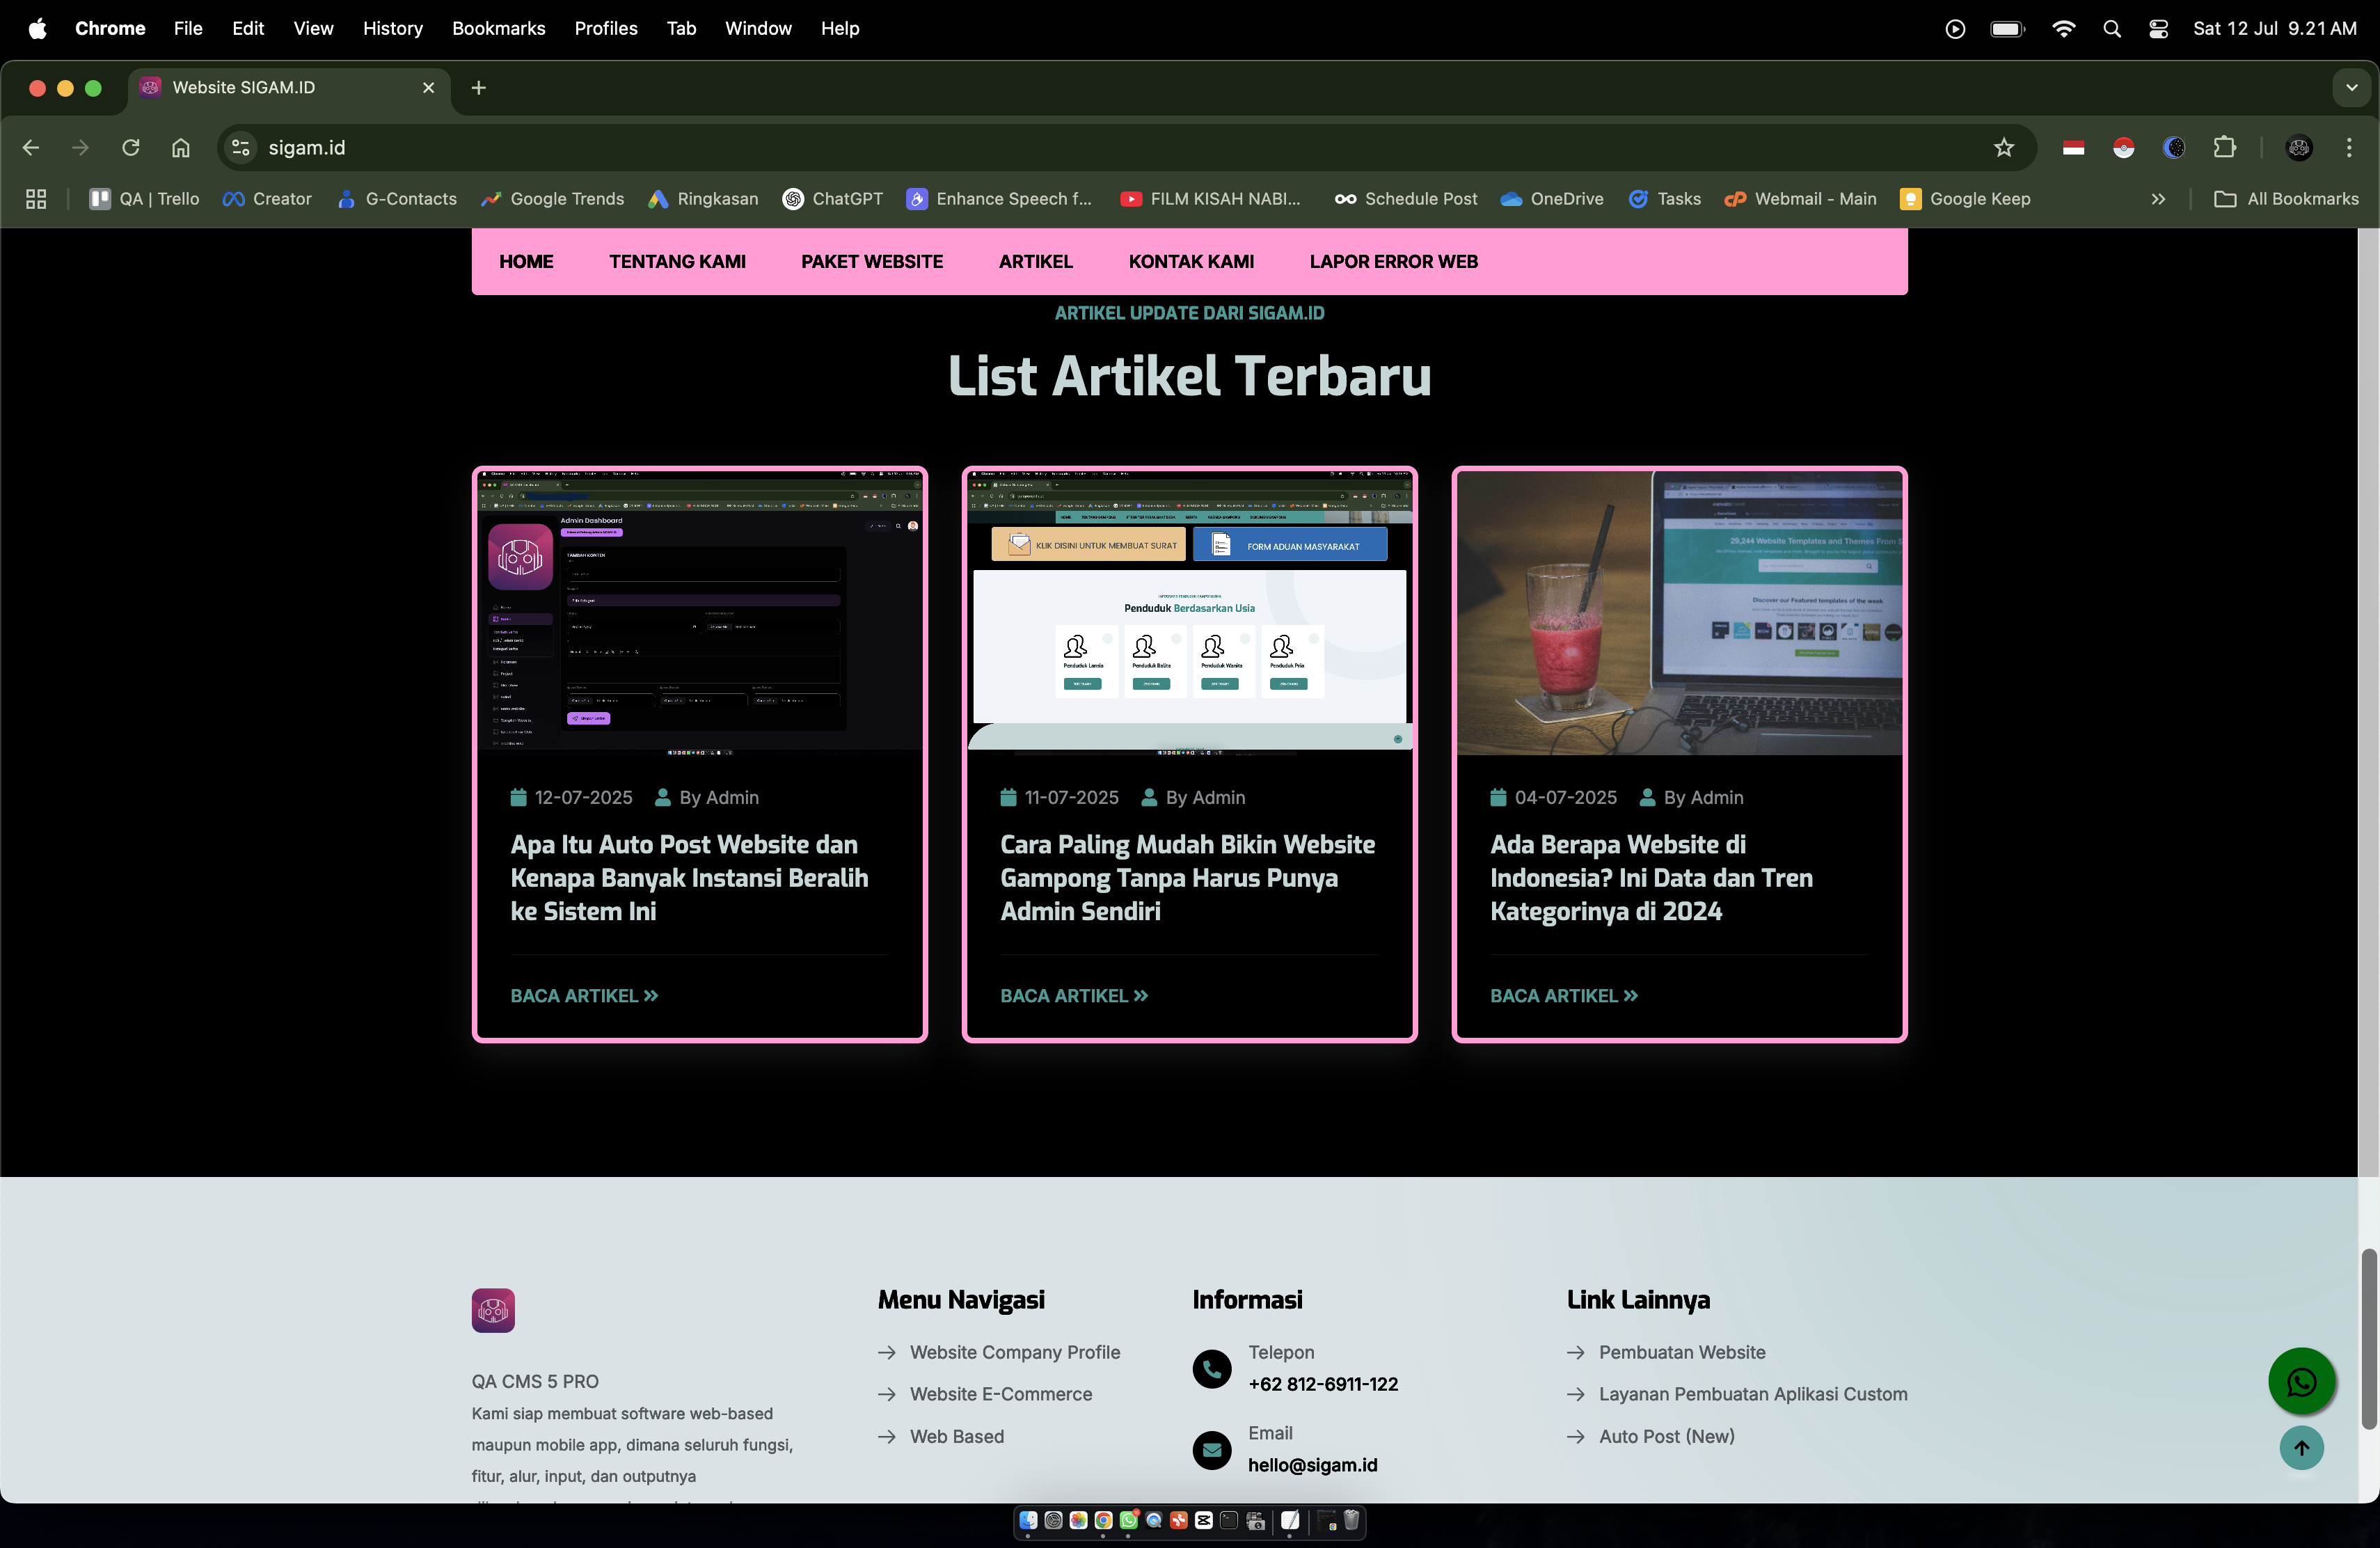Open the Bookmarks menu in menu bar
Screen dimensions: 2380x1548
tap(498, 29)
